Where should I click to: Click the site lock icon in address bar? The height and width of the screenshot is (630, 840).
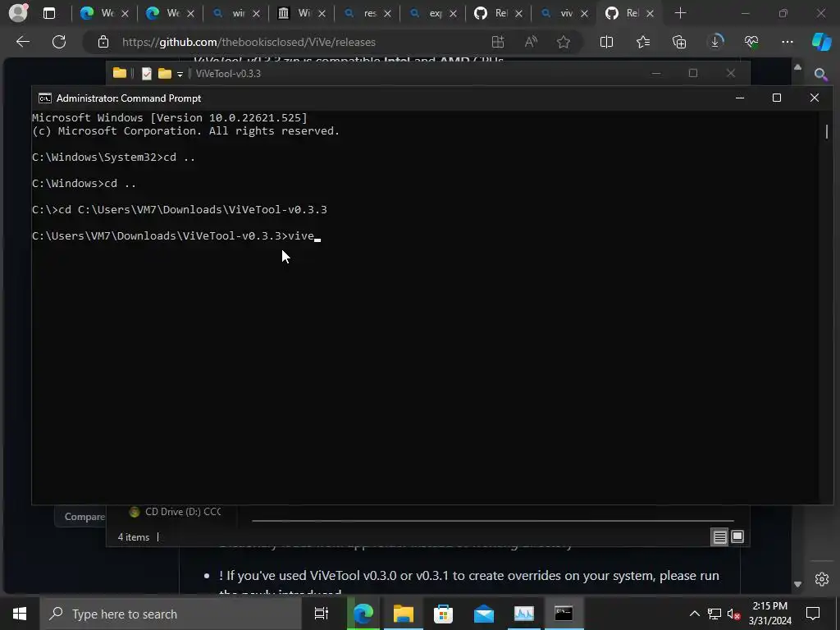(x=103, y=42)
